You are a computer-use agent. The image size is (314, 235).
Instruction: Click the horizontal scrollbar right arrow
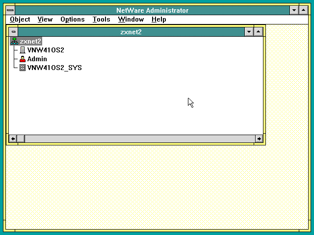pos(259,139)
